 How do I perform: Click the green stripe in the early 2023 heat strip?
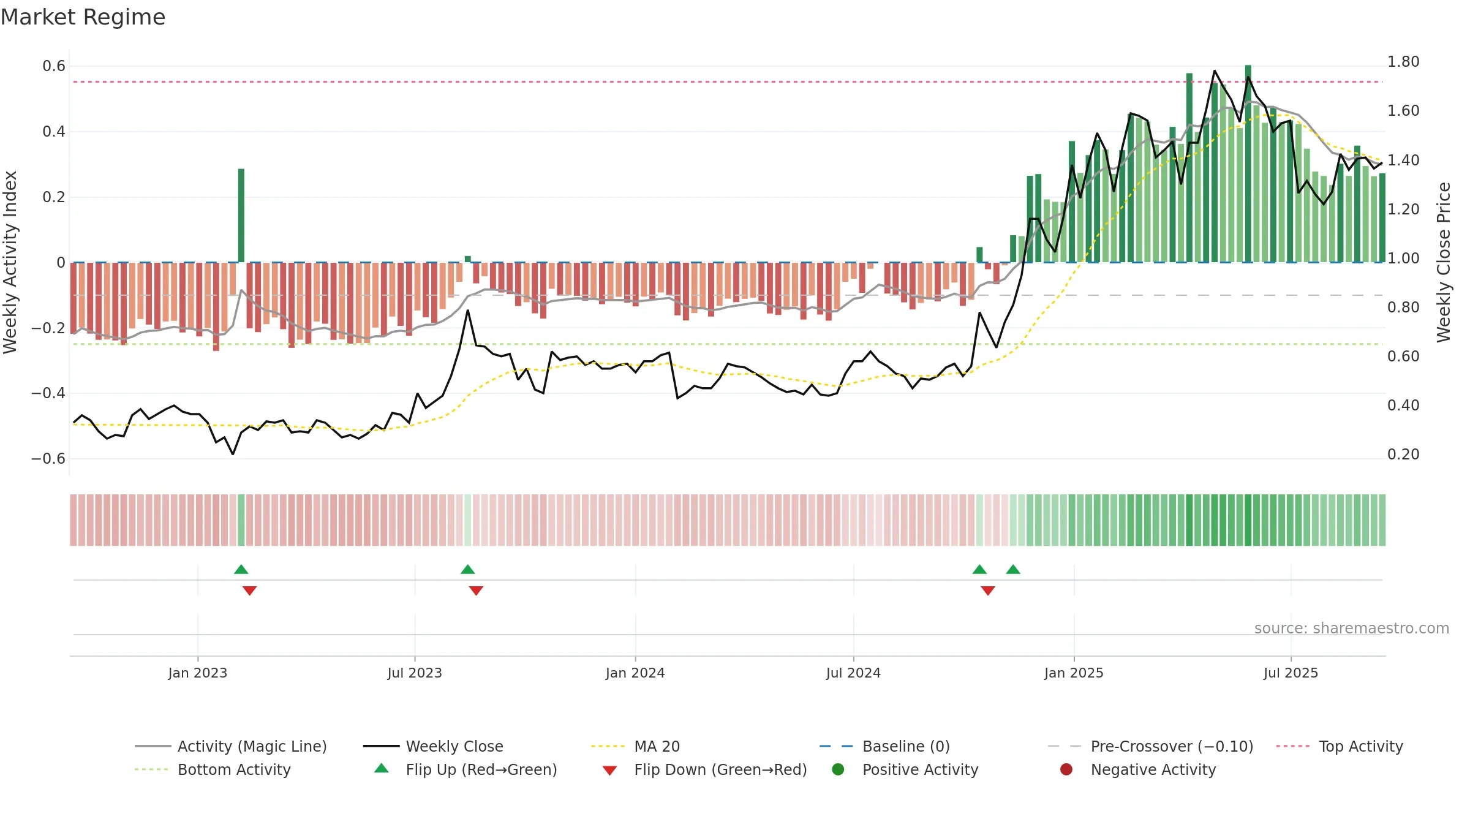coord(241,520)
